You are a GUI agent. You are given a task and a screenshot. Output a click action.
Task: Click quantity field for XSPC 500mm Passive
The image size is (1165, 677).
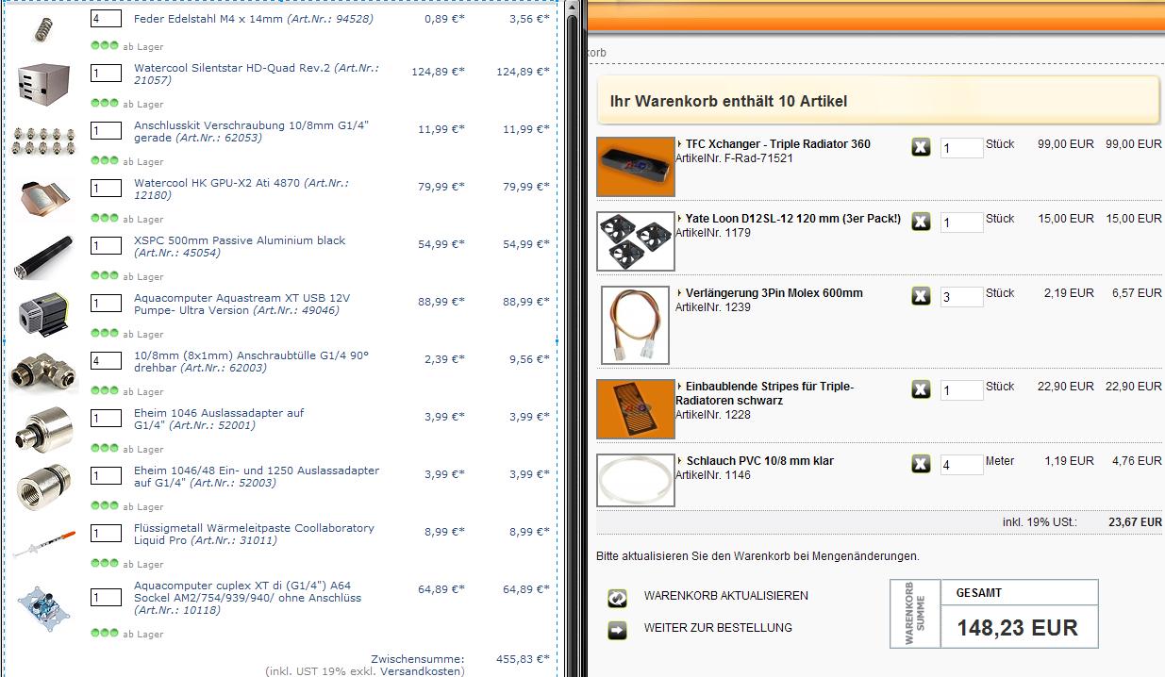point(107,245)
